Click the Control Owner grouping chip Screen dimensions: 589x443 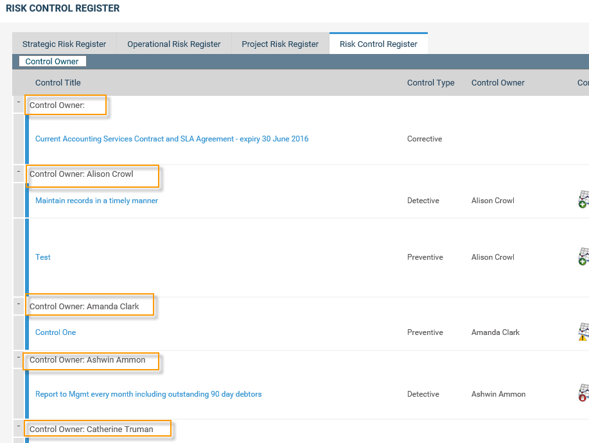pyautogui.click(x=52, y=62)
